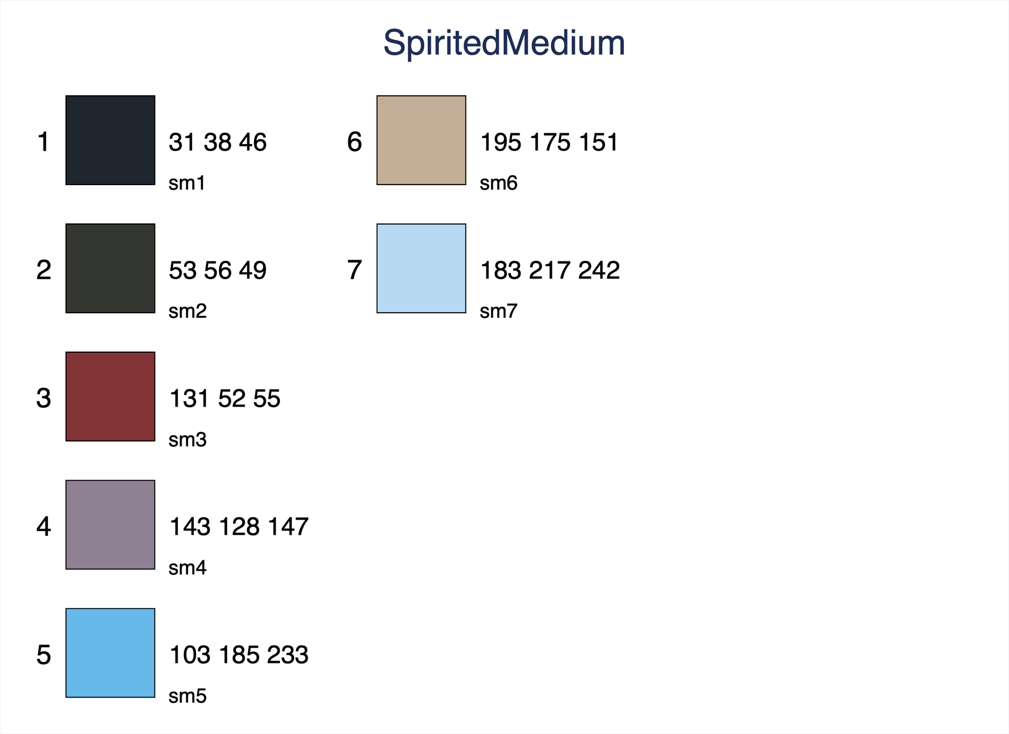Click the RGB value 31 38 46
The image size is (1009, 734).
coord(217,142)
